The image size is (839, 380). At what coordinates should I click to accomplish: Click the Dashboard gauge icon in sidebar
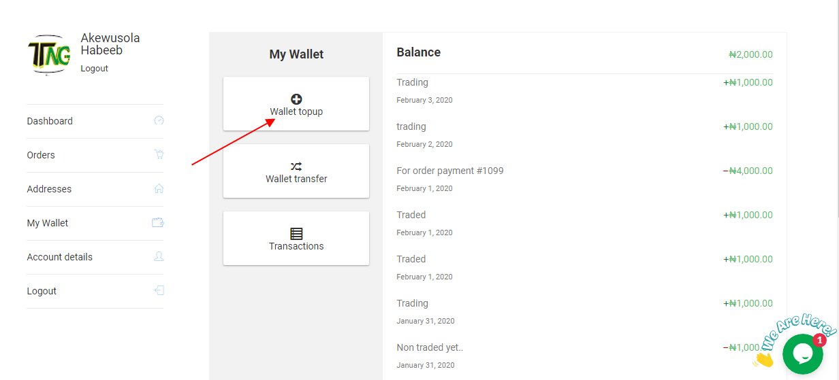click(x=159, y=121)
